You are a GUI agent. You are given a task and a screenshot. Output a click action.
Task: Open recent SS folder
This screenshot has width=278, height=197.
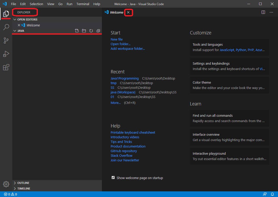pos(112,87)
